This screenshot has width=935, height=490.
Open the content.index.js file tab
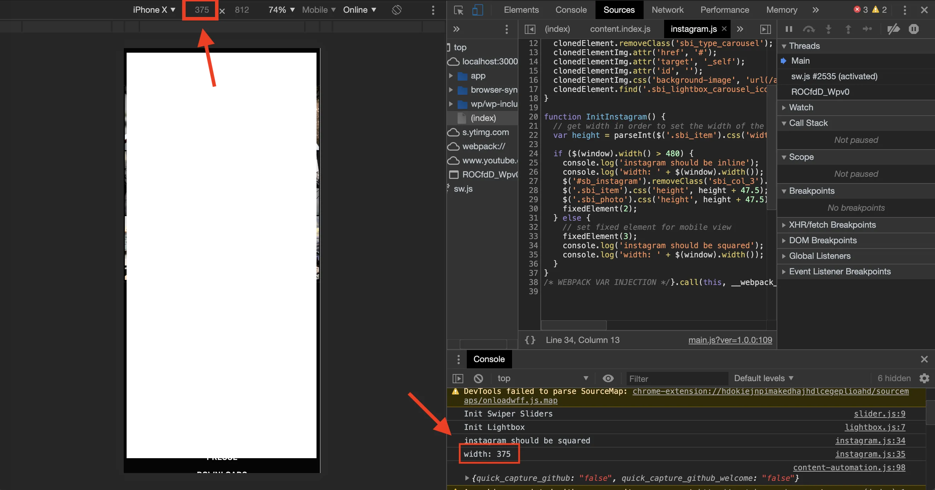click(620, 29)
